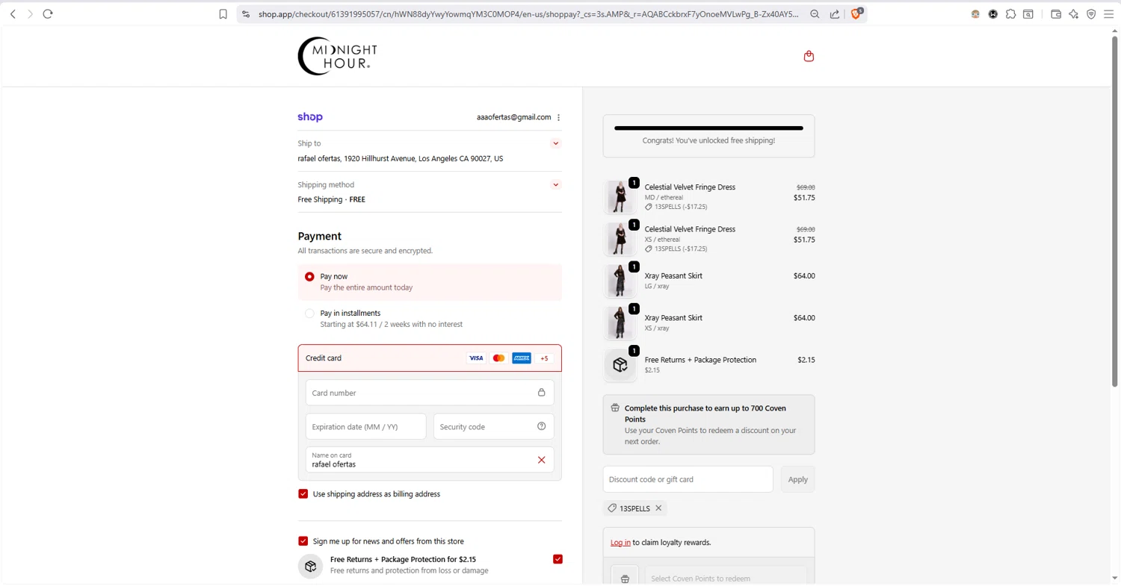Click the Brave VPN shield icon
The height and width of the screenshot is (586, 1121).
point(1091,13)
